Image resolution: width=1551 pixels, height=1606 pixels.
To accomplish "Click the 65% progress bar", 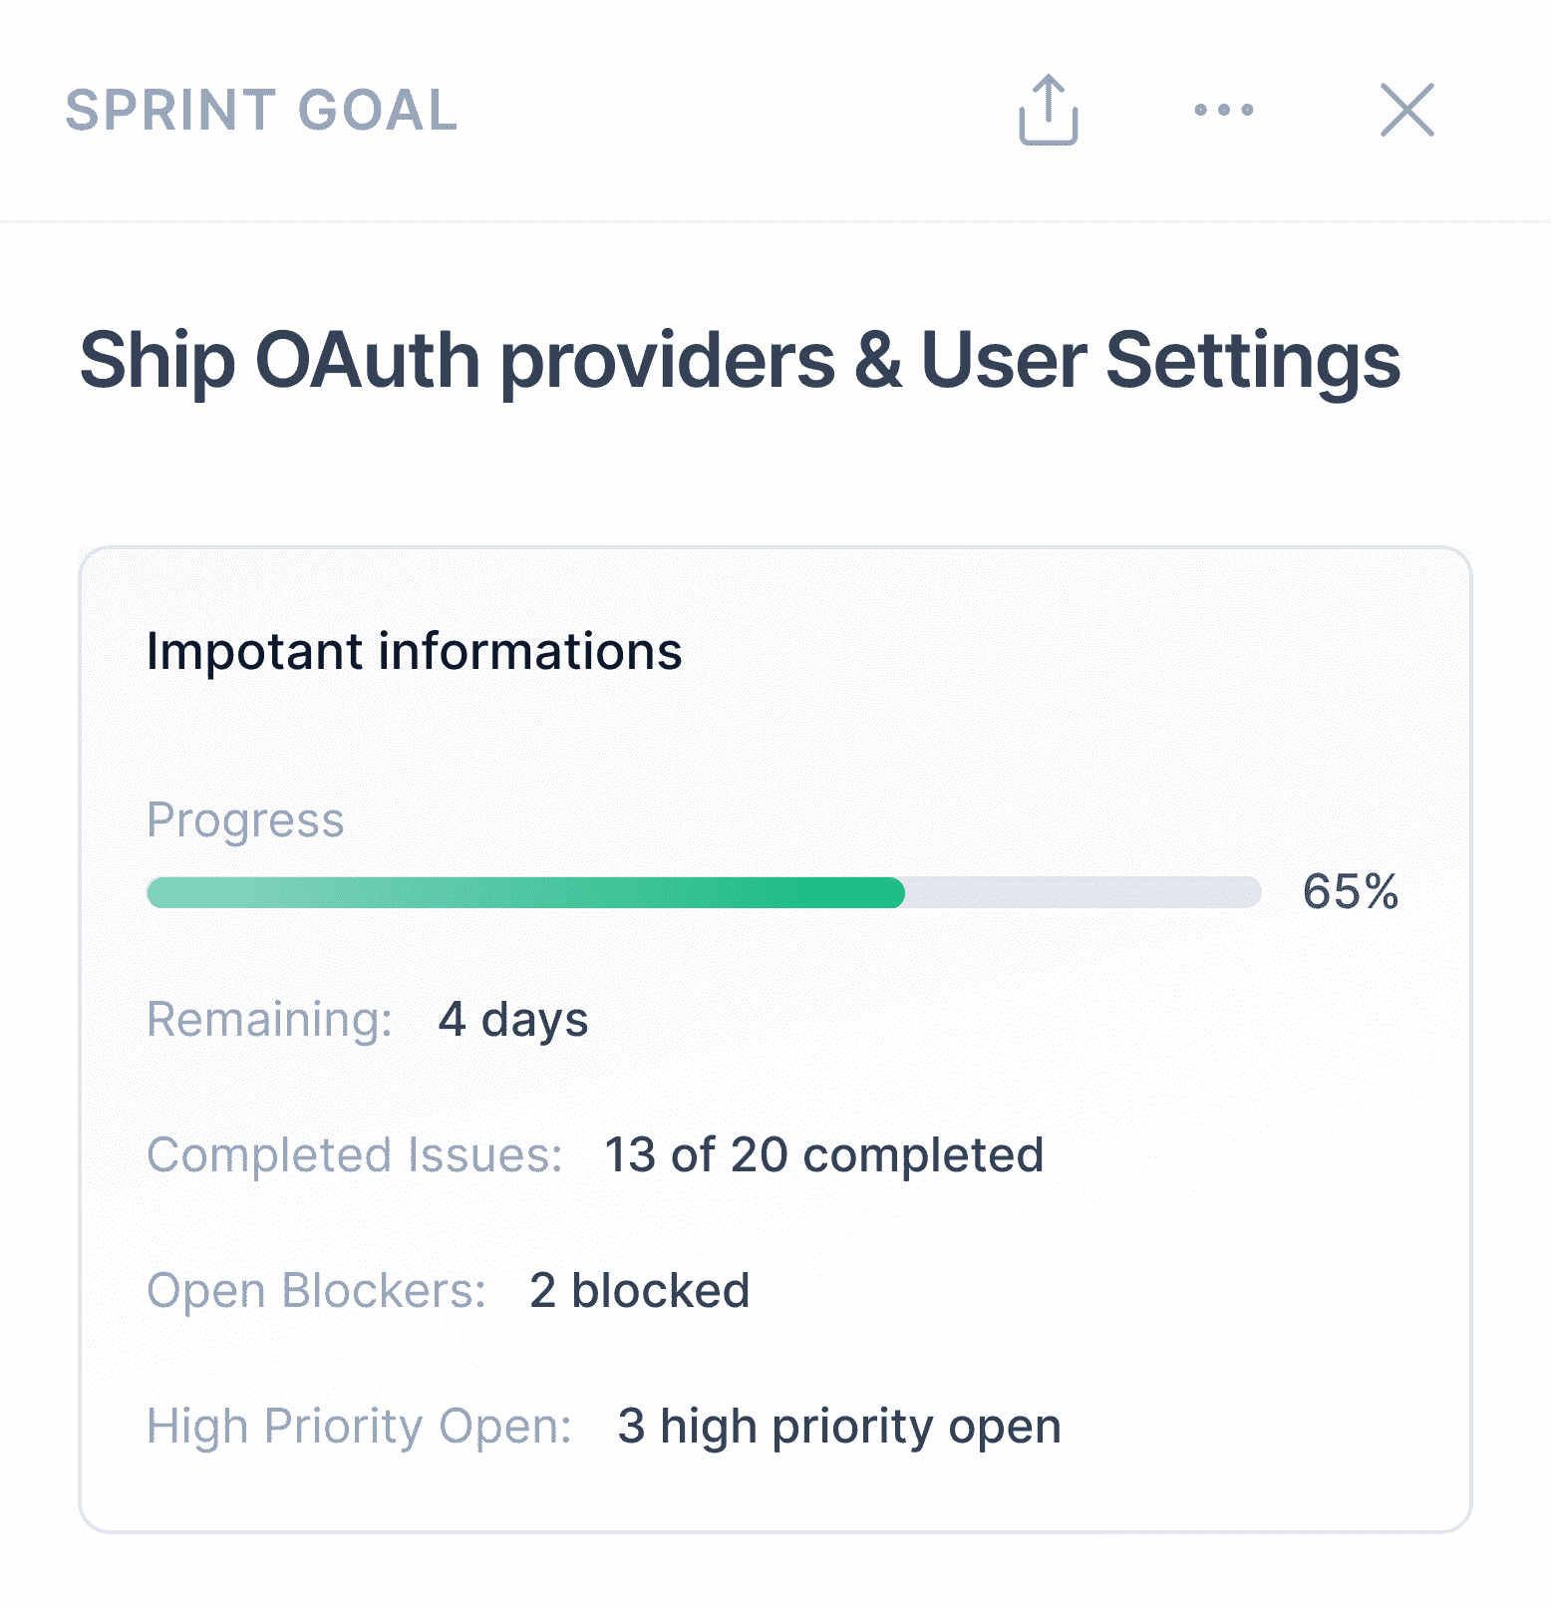I will coord(705,894).
